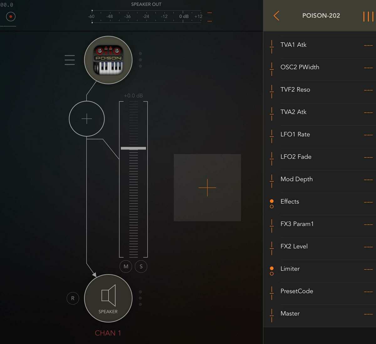Viewport: 376px width, 344px height.
Task: Click the FX2 Level assignment dashes
Action: coord(368,247)
